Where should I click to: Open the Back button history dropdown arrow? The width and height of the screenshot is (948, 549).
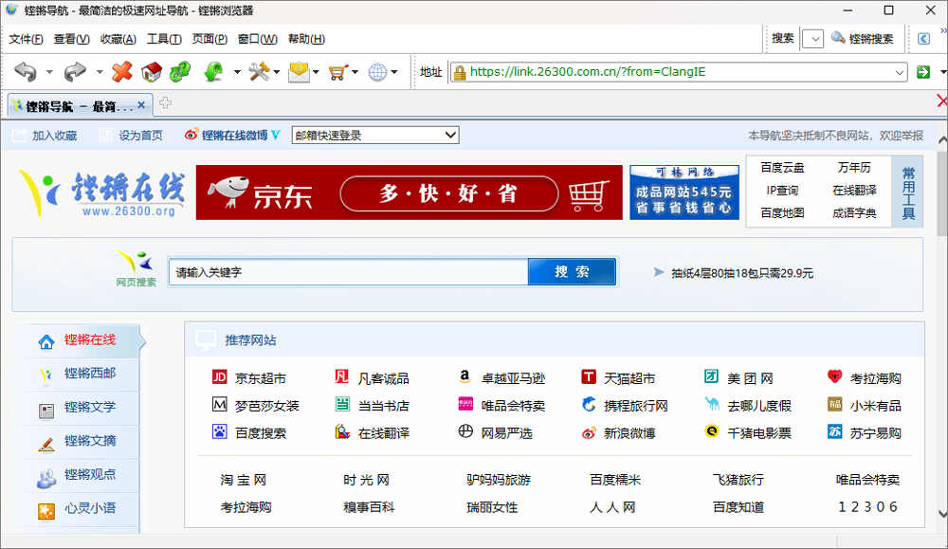coord(49,72)
